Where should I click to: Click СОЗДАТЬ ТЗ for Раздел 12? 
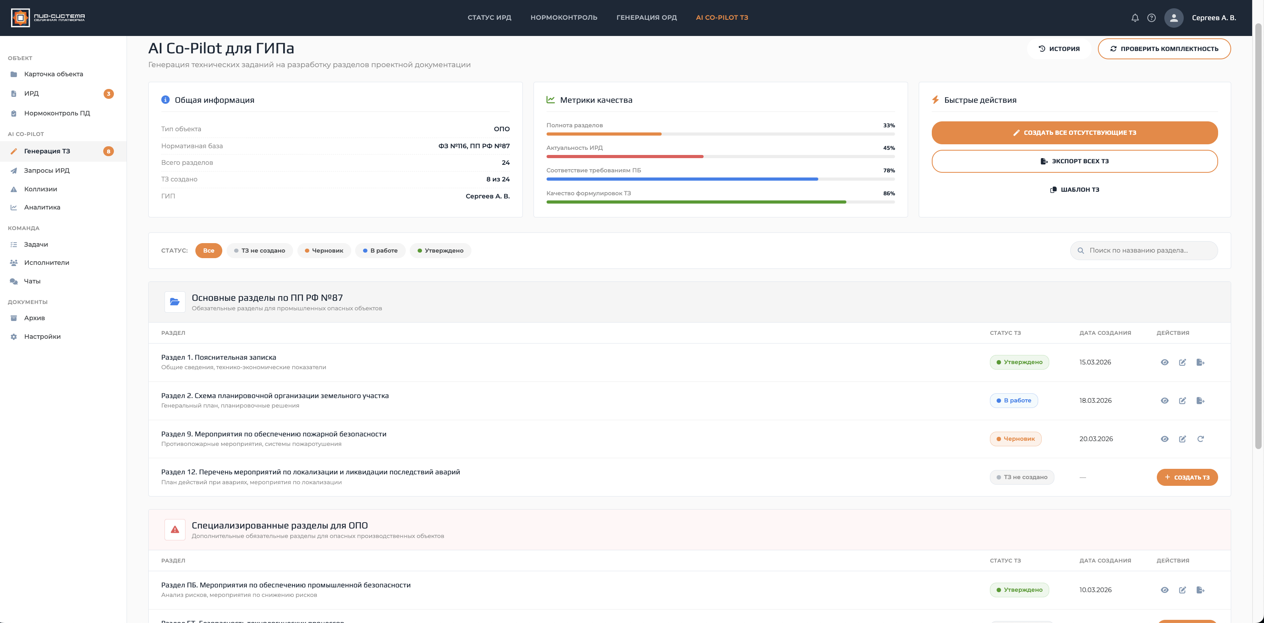[x=1187, y=477]
